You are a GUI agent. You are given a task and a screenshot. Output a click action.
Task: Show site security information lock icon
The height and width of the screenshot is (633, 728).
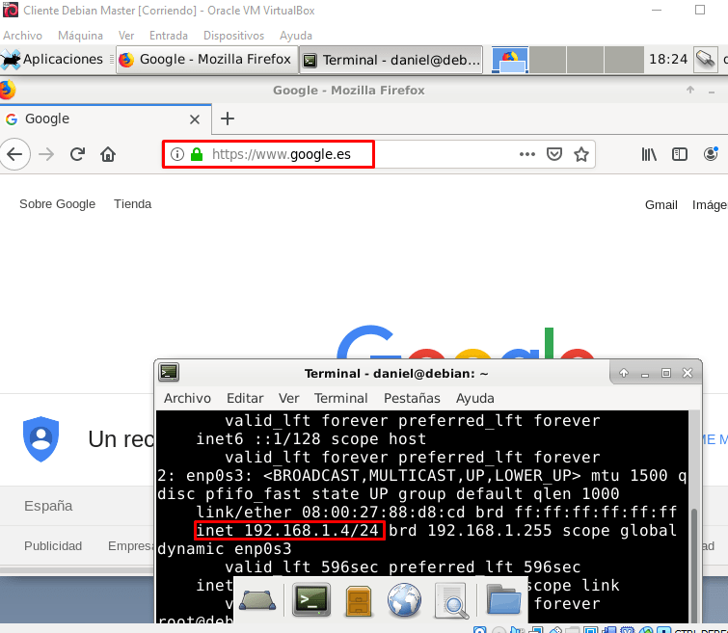click(197, 154)
